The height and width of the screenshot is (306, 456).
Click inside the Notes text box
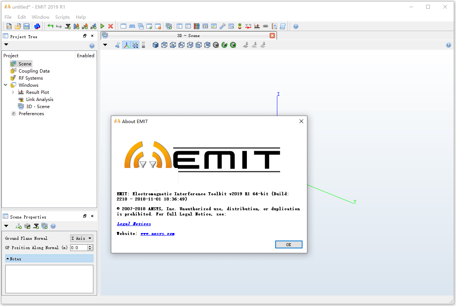pyautogui.click(x=49, y=279)
